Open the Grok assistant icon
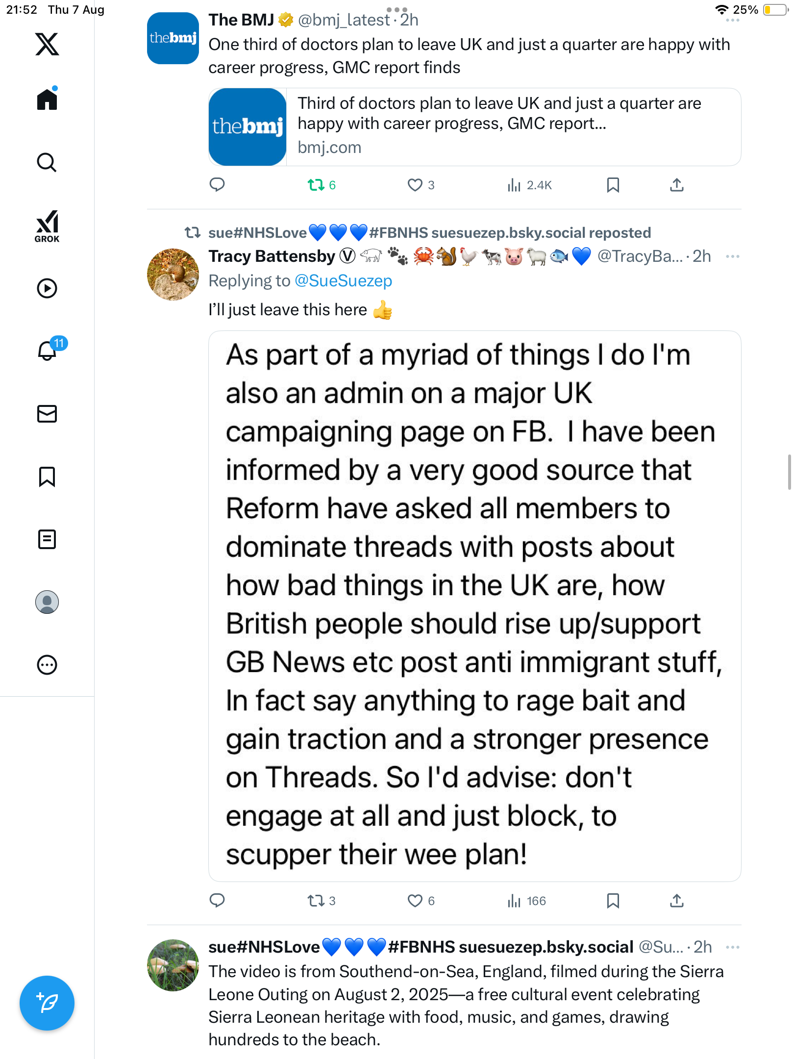The height and width of the screenshot is (1059, 794). [47, 226]
